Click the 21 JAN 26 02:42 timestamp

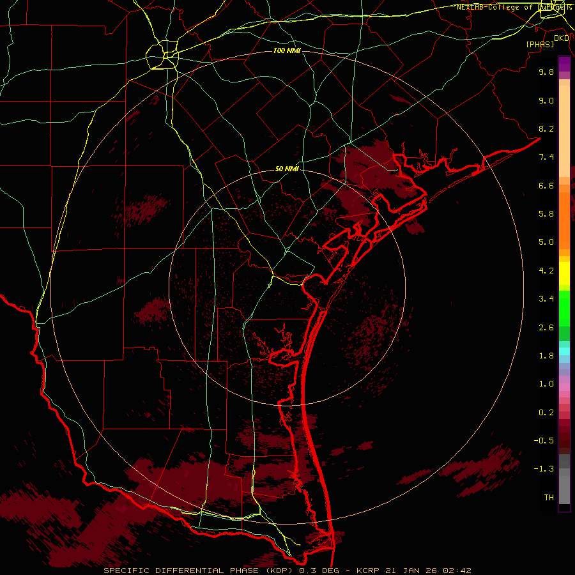point(428,571)
